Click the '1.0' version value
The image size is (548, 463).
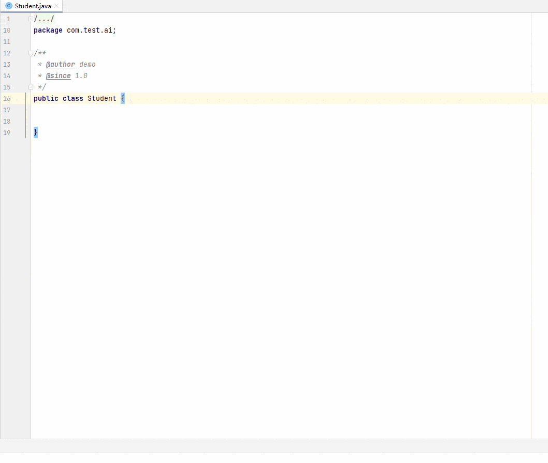[x=81, y=76]
